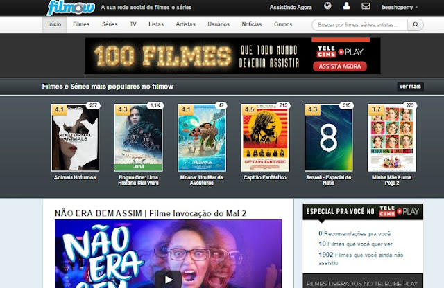Open the user profile icon

click(x=346, y=6)
